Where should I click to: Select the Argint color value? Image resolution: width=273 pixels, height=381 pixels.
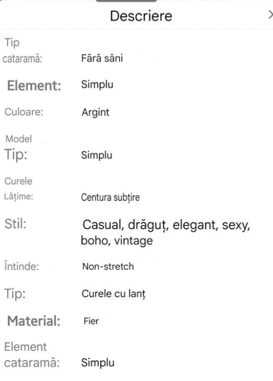[x=95, y=112]
